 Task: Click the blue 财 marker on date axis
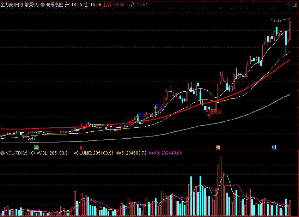(x=274, y=147)
